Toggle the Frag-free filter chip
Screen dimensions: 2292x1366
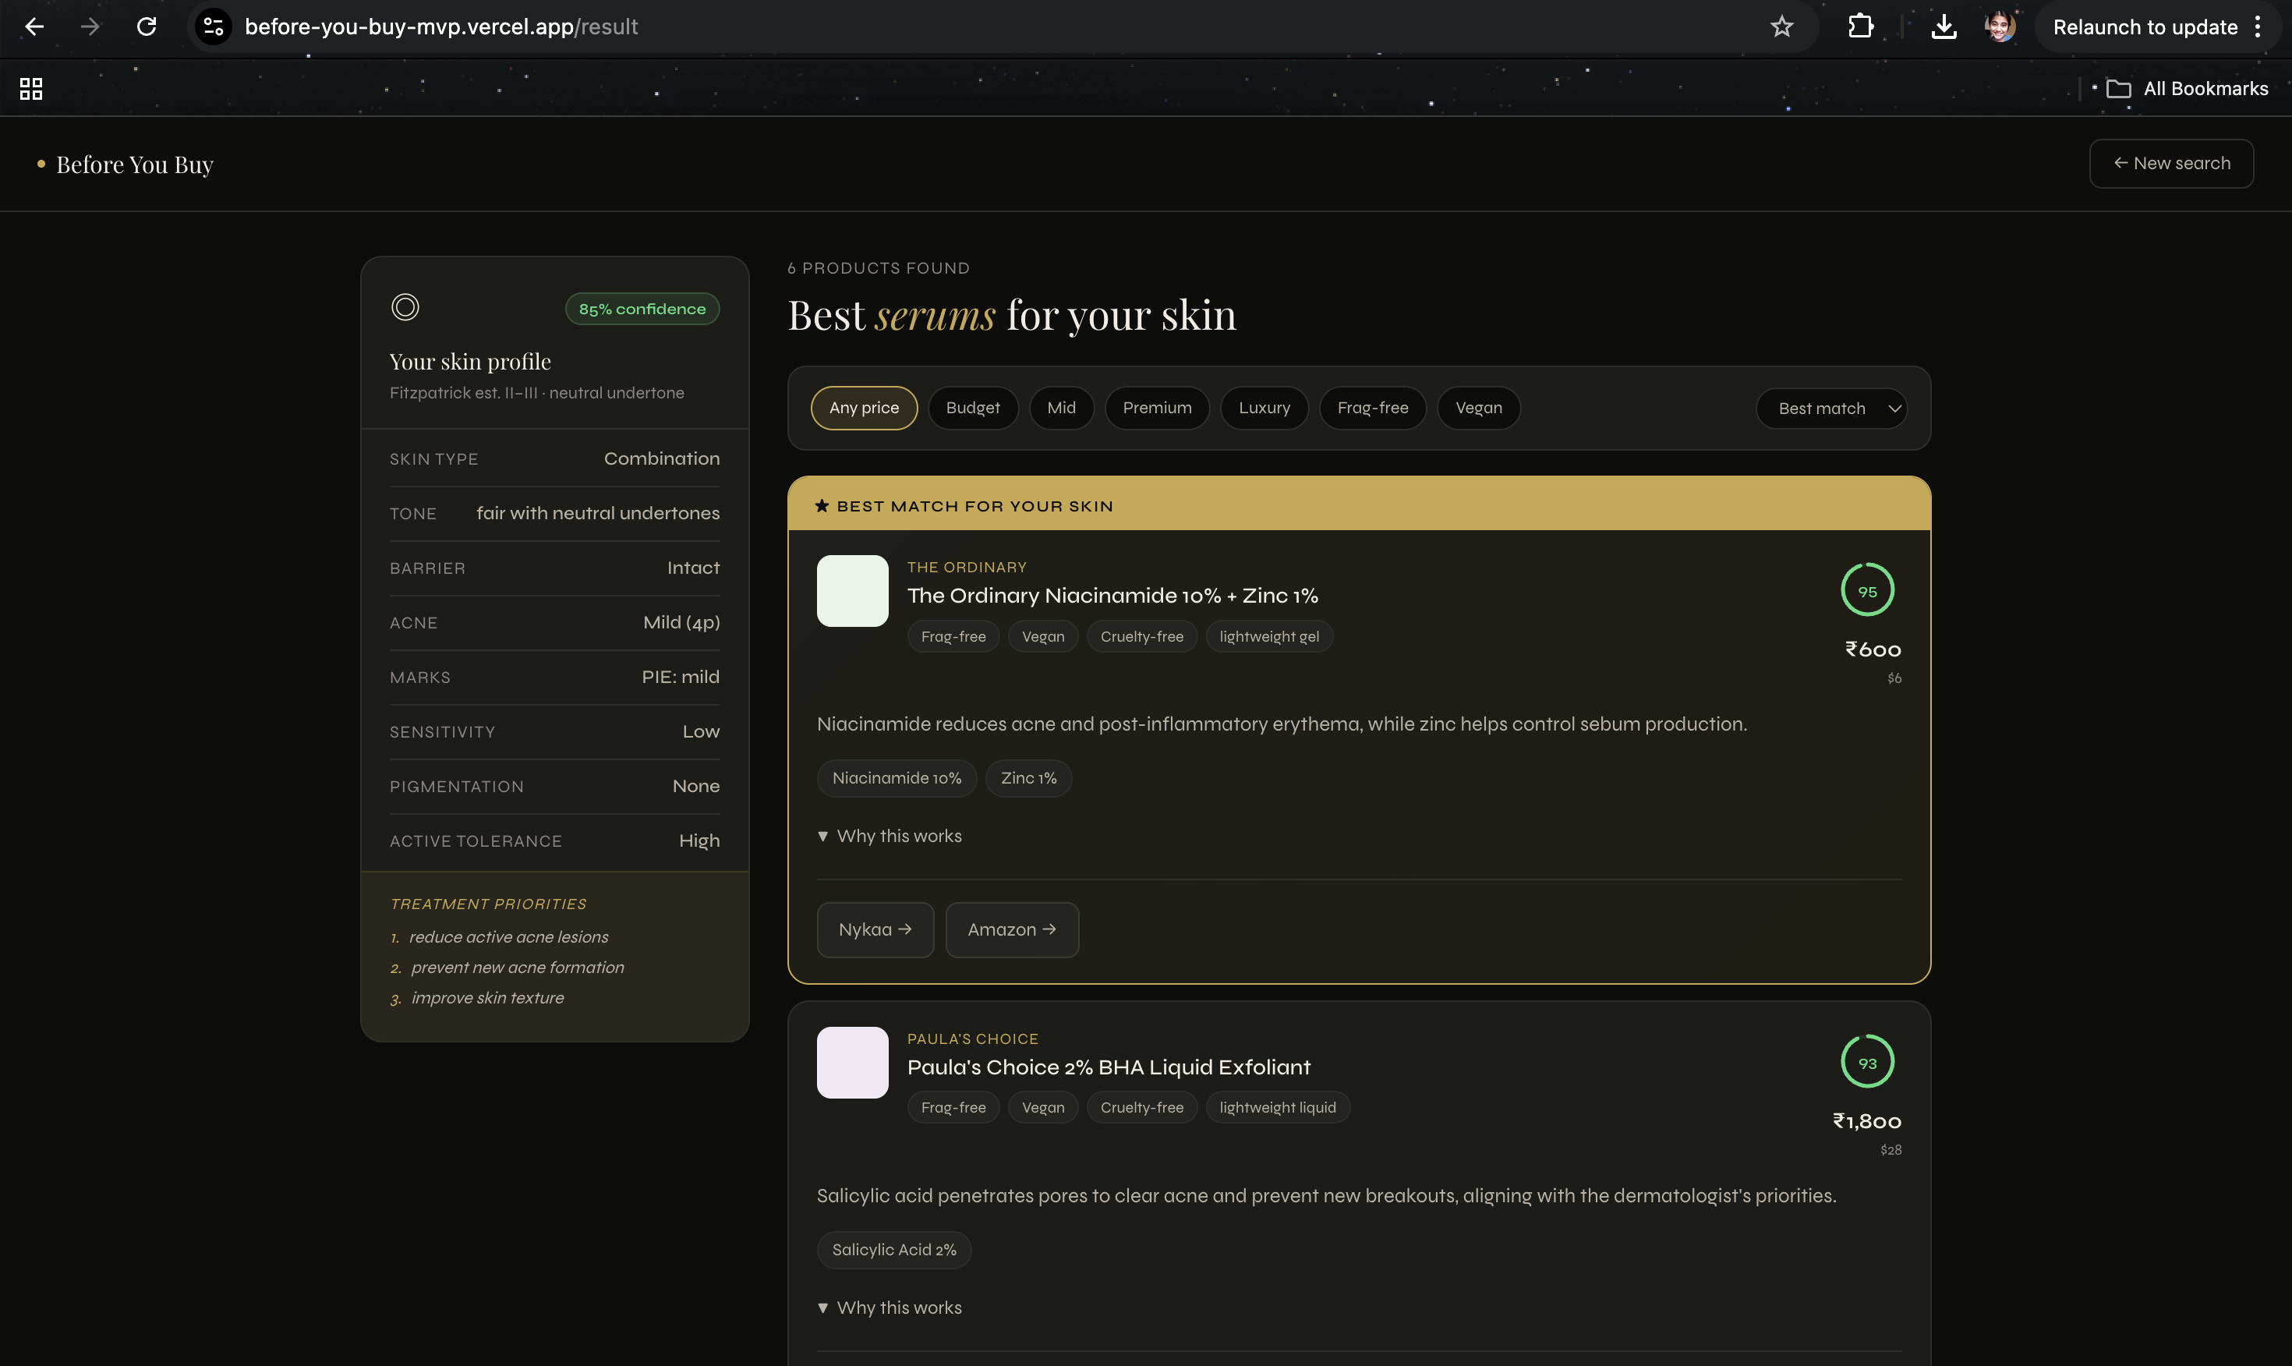[1372, 408]
